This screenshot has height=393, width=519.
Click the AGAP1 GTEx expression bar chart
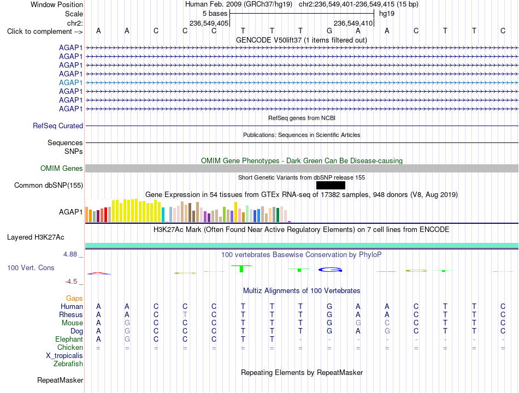click(188, 211)
